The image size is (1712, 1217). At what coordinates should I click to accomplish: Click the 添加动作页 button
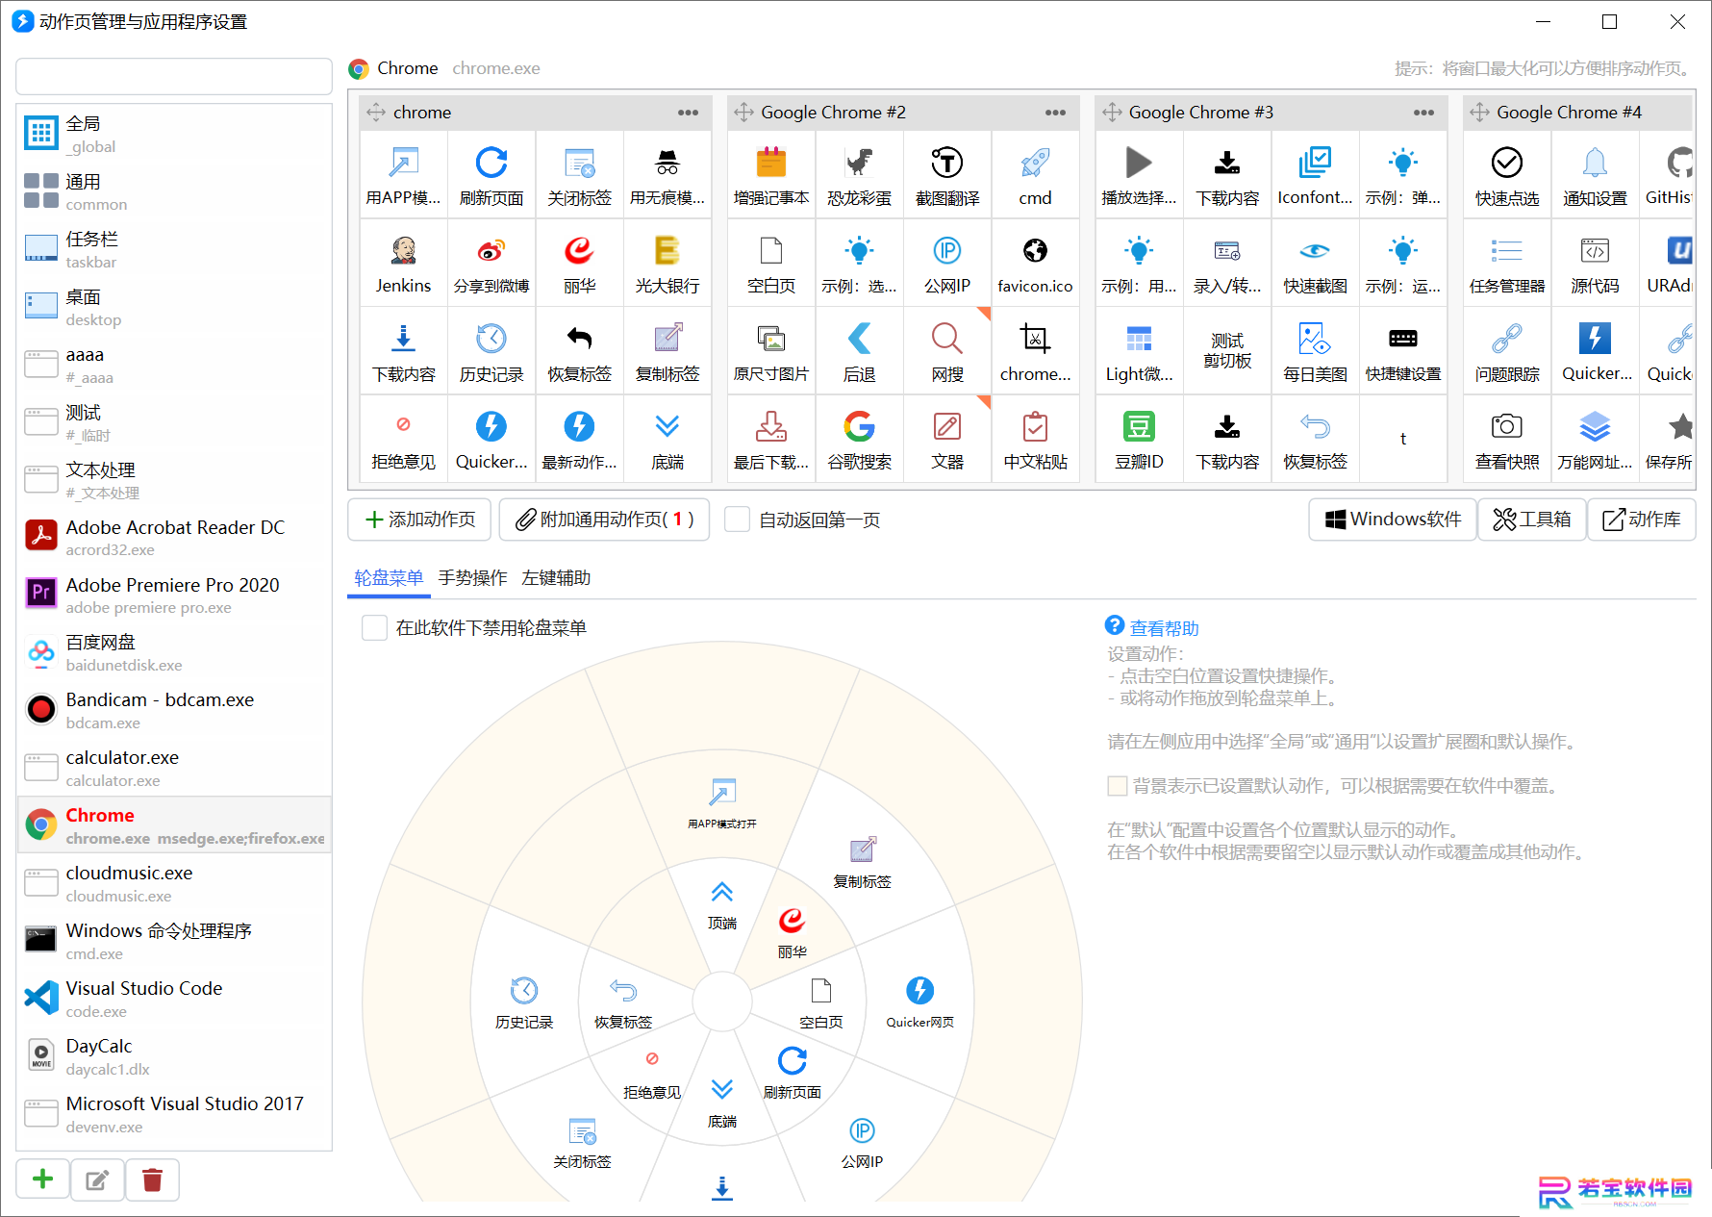(419, 520)
